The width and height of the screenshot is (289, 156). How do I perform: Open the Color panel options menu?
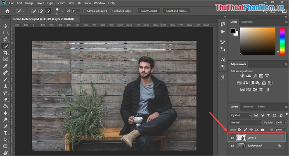point(286,22)
